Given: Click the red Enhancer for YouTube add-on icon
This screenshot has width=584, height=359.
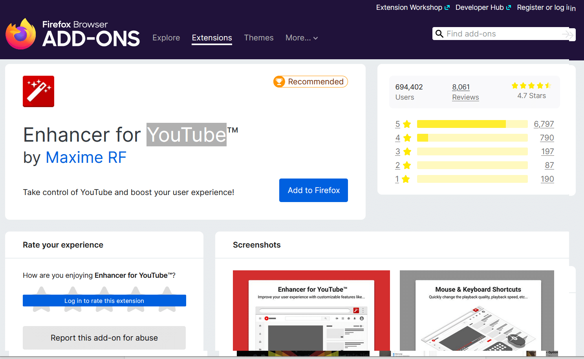Looking at the screenshot, I should [38, 91].
